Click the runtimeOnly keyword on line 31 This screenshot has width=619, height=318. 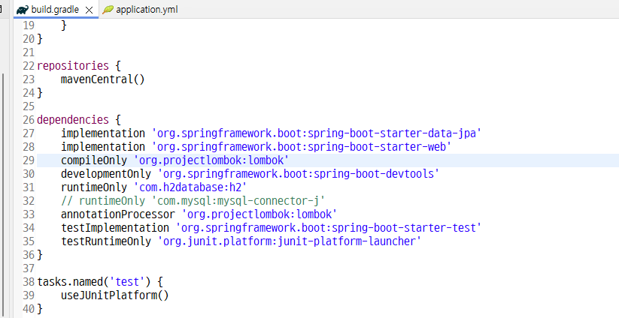(x=94, y=187)
